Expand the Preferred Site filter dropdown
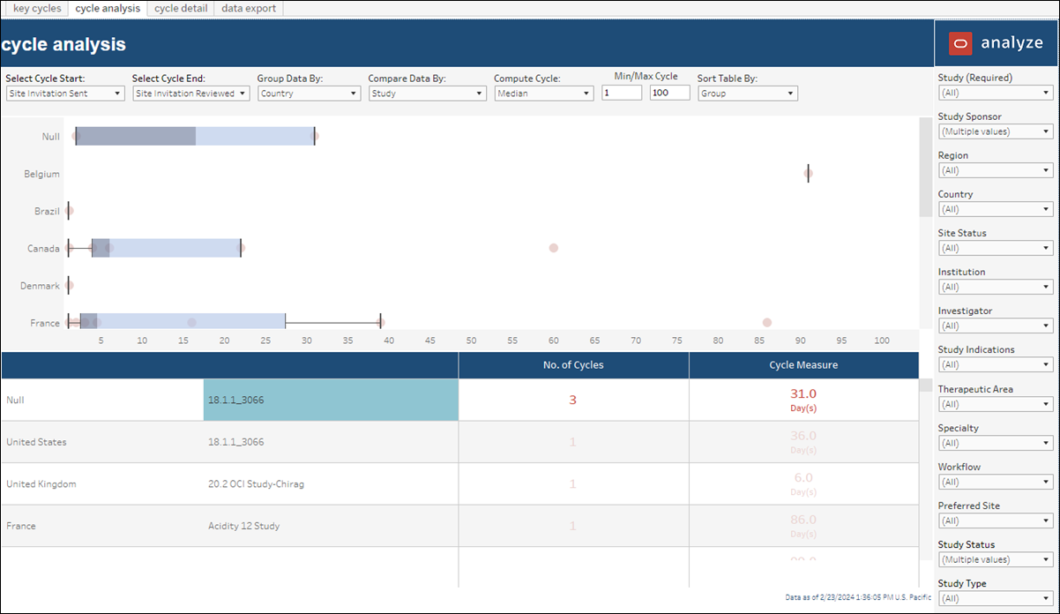Screen dimensions: 1060x614 point(996,520)
